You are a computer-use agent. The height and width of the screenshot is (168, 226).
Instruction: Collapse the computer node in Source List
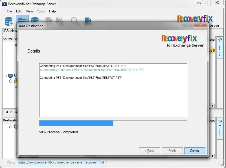[5, 76]
